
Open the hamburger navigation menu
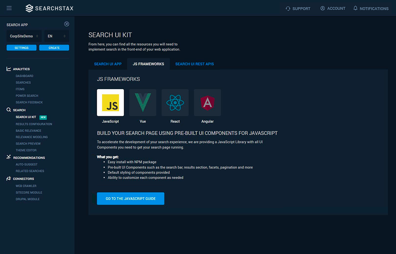9,8
